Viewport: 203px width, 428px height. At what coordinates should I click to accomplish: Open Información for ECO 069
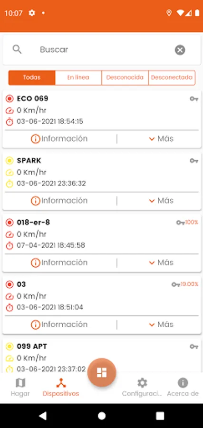click(x=59, y=139)
